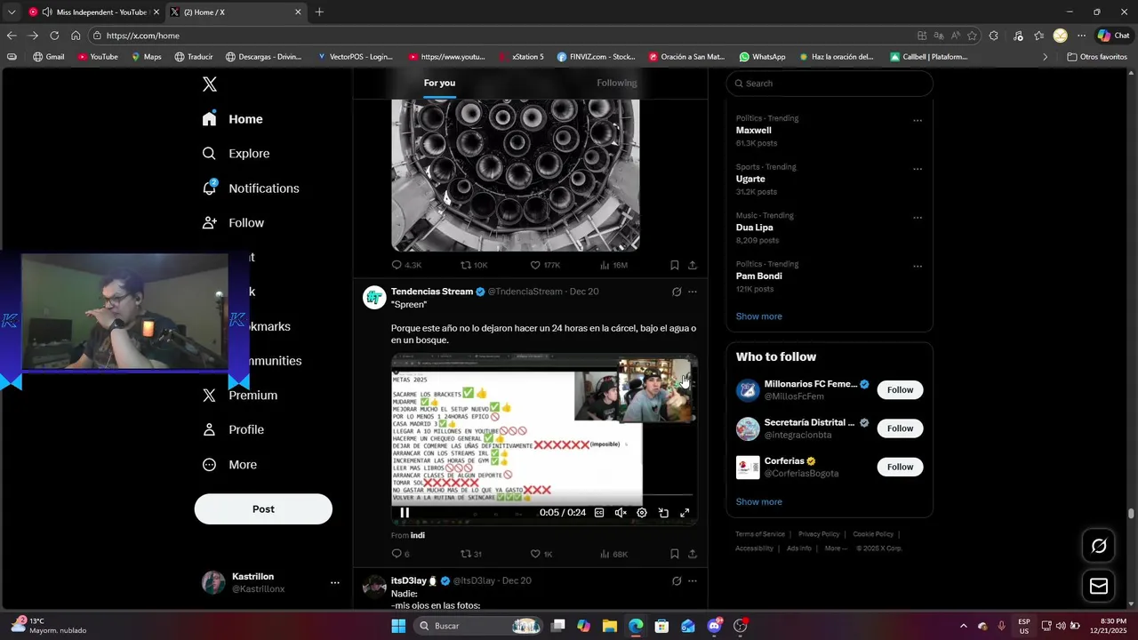This screenshot has height=640, width=1138.
Task: Follow Corferias account
Action: point(900,467)
